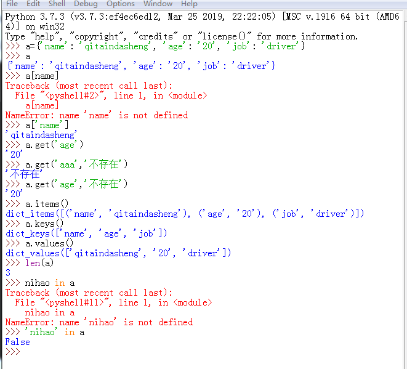Screen dimensions: 407x369
Task: Click the 'nihao in a' input line without quotes
Action: pyautogui.click(x=50, y=283)
